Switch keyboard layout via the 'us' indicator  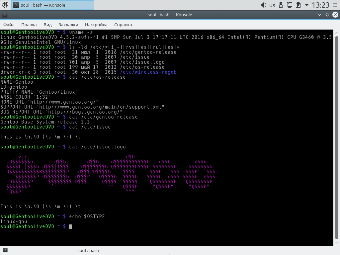(272, 5)
